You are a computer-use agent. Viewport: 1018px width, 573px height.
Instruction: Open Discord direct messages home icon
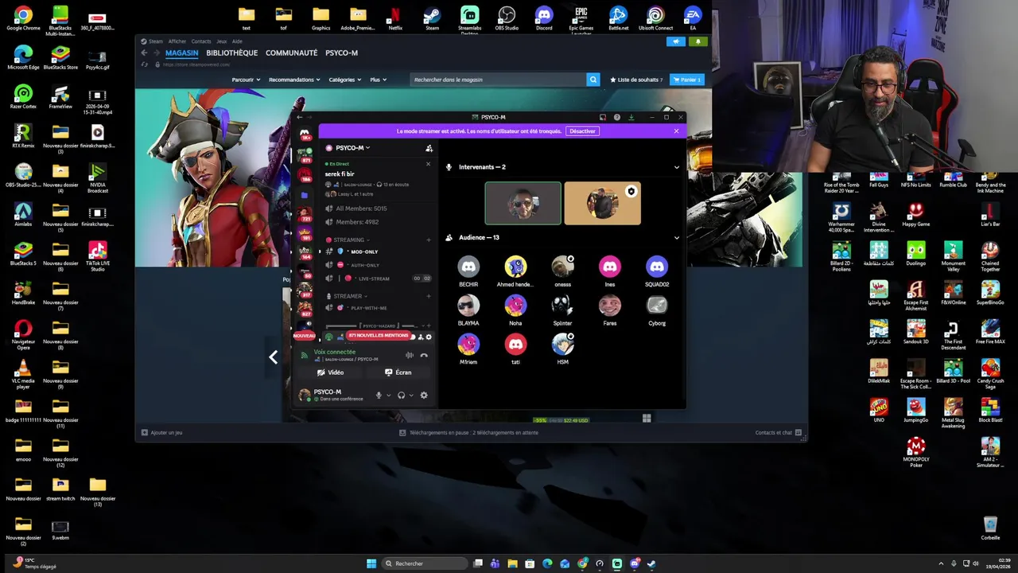(305, 135)
